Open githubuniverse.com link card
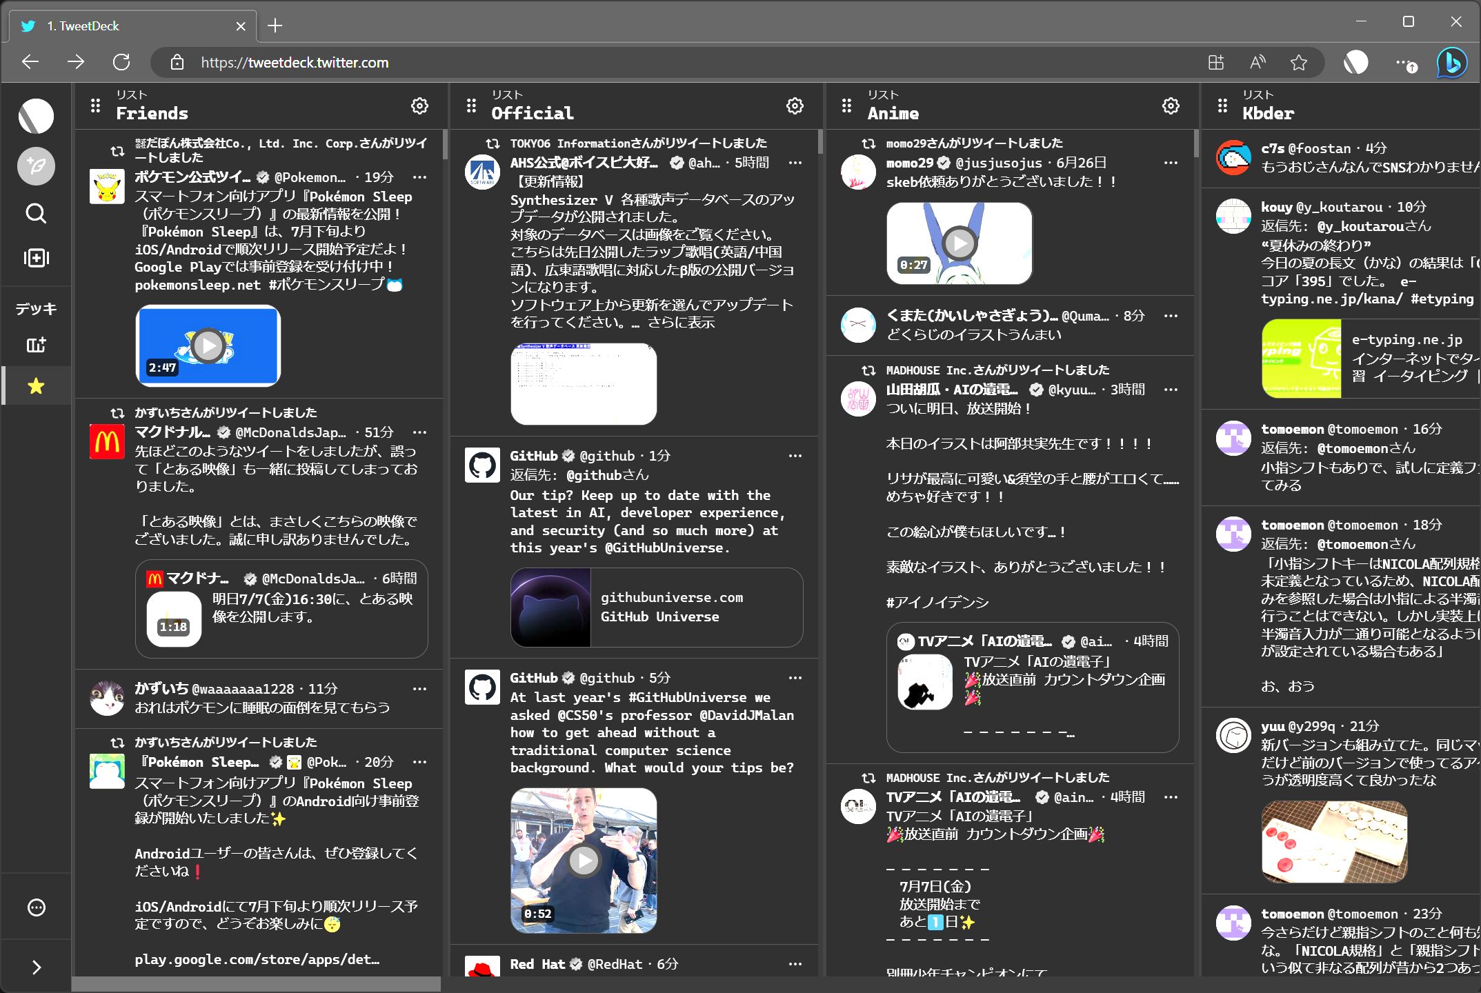This screenshot has width=1481, height=993. pyautogui.click(x=656, y=608)
